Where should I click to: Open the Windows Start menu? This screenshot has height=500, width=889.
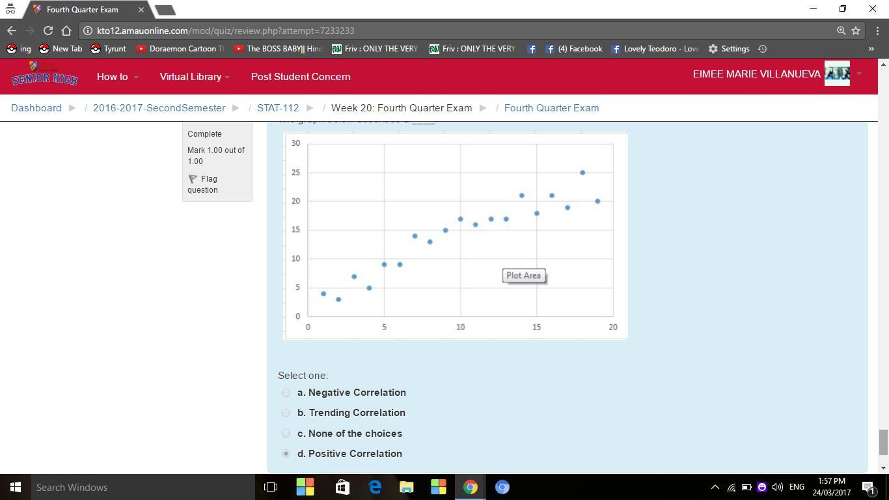click(15, 487)
